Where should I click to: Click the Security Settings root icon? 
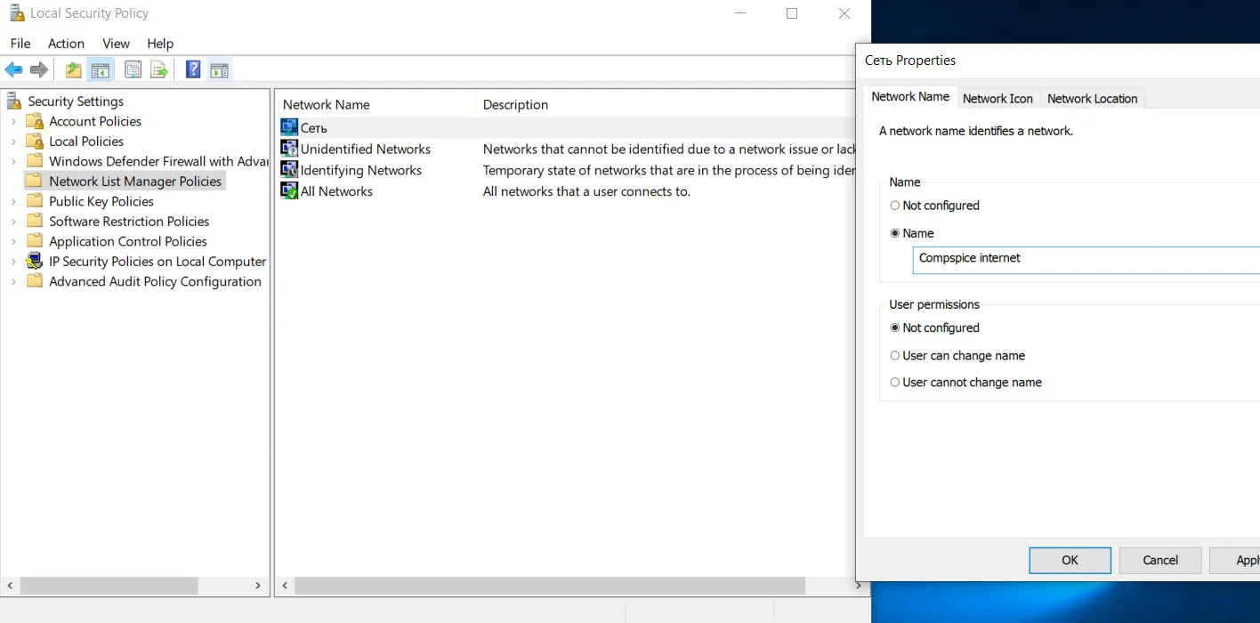[x=14, y=101]
